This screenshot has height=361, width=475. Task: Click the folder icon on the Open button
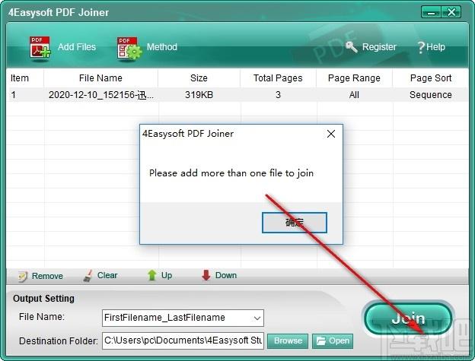click(x=320, y=341)
